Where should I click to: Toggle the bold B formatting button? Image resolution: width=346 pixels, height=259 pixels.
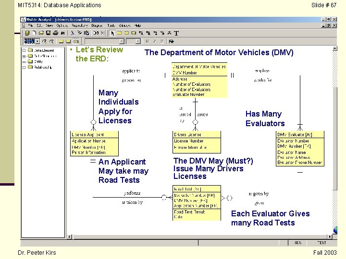pos(148,41)
